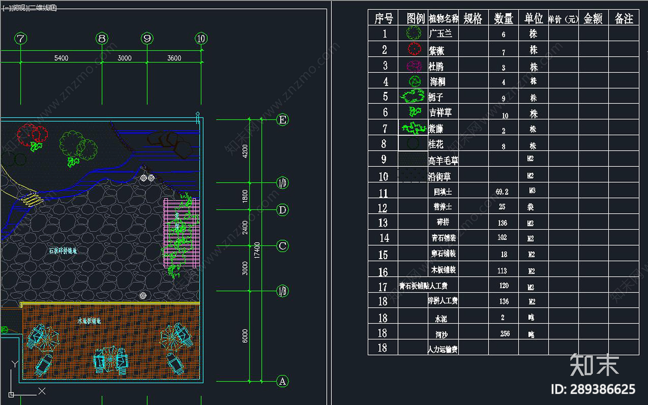Select axis bubble 1/D
This screenshot has width=648, height=405.
pos(282,183)
